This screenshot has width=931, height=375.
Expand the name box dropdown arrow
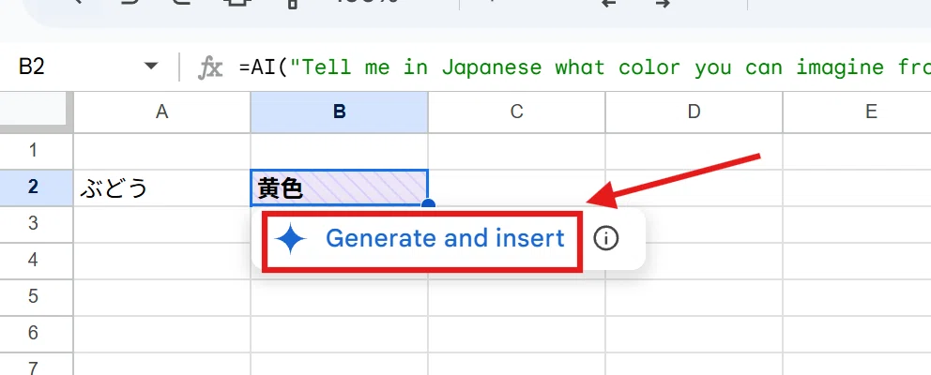[151, 66]
